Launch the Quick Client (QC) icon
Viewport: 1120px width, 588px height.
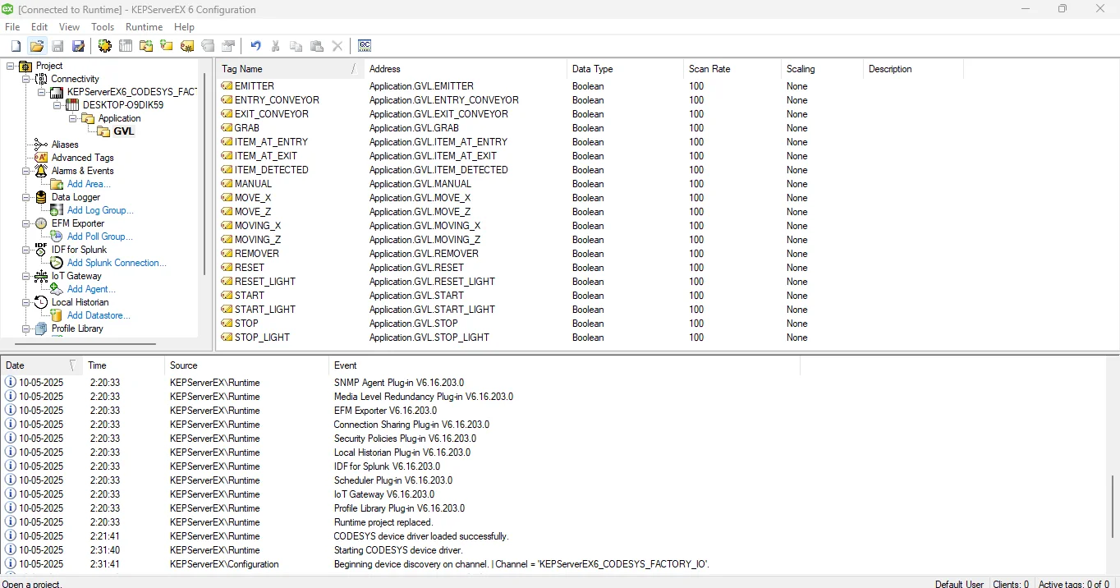pos(365,46)
